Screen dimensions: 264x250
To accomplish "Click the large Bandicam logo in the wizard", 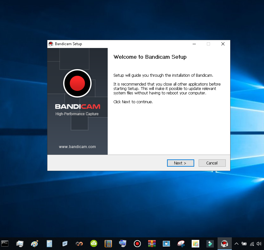I will (77, 83).
